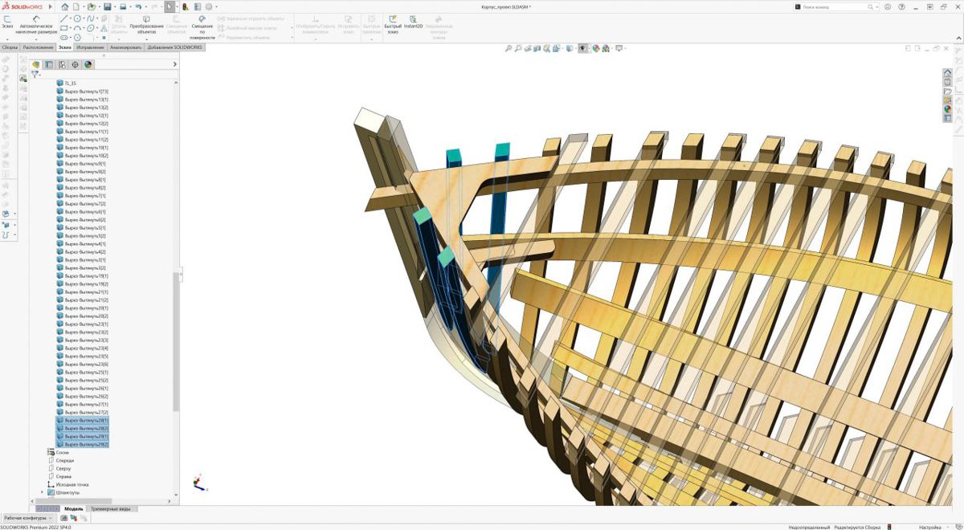Select the Исходная точка tree item

[72, 484]
